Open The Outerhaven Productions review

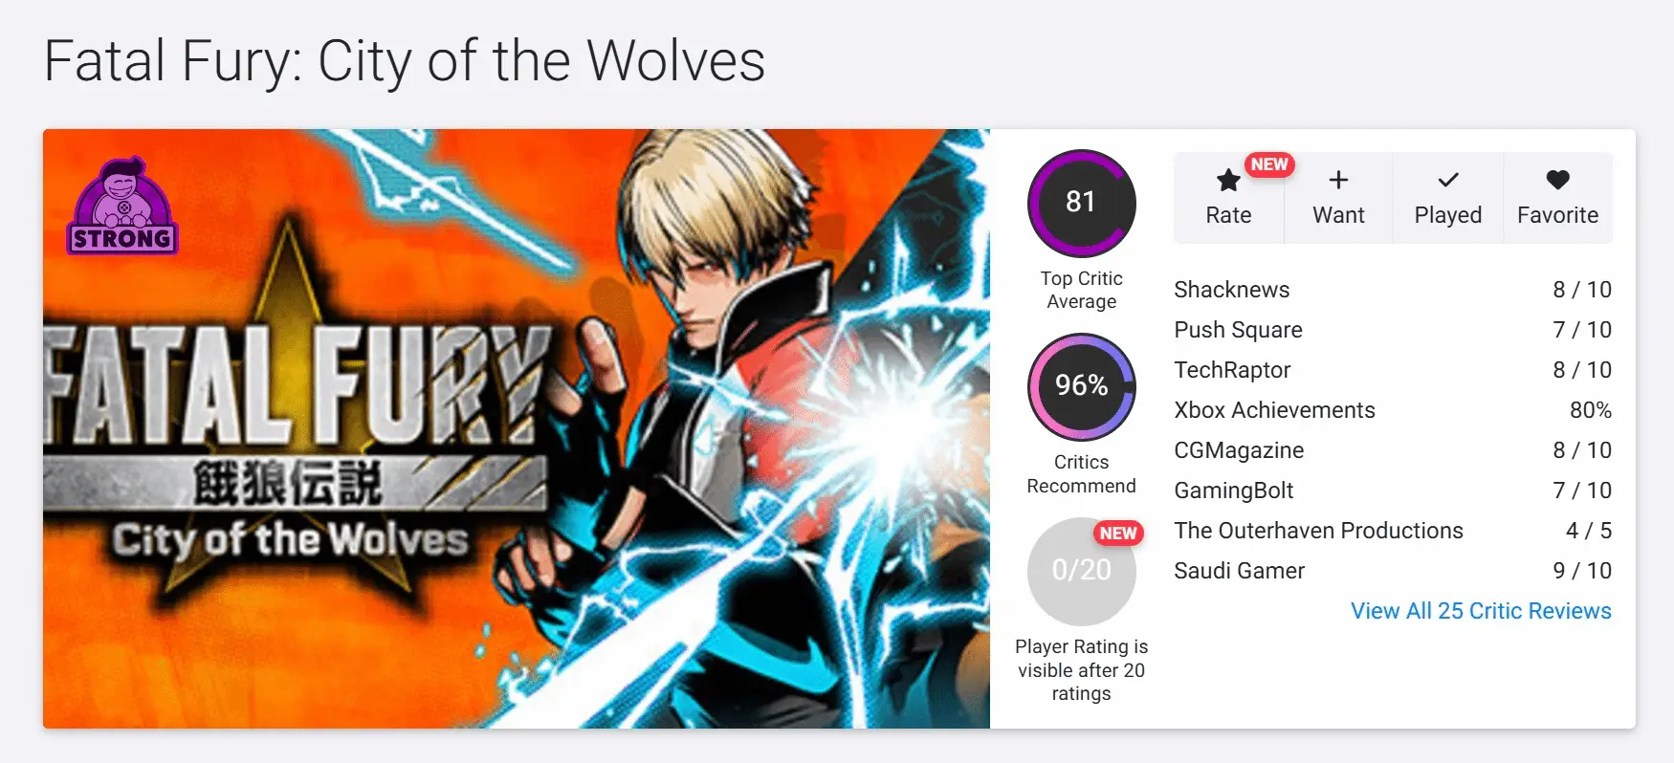1393,531
